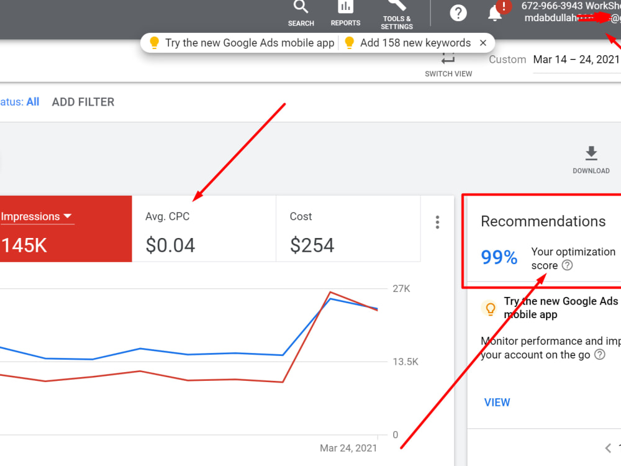Select the Avg. CPC metric card

[x=204, y=229]
